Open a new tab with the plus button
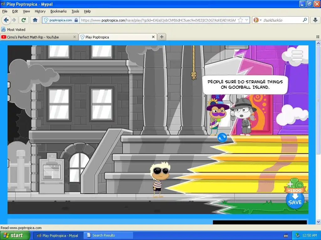This screenshot has width=321, height=240. coord(162,37)
